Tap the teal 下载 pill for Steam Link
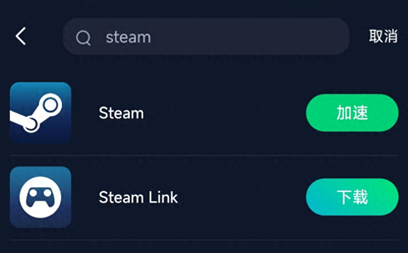 tap(353, 197)
